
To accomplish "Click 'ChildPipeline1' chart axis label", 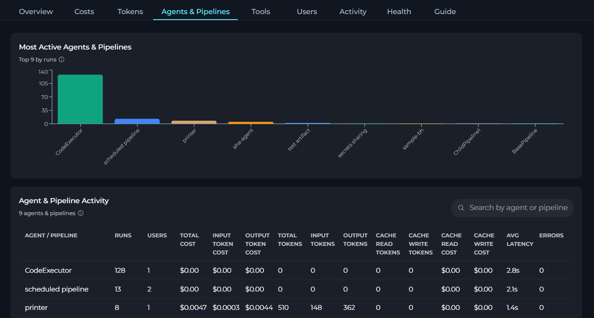I will [x=467, y=141].
